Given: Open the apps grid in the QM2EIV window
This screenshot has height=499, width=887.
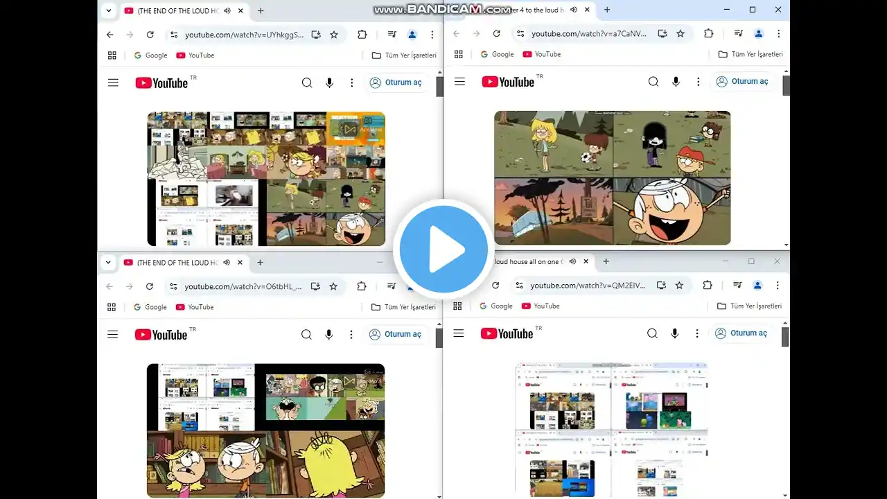Looking at the screenshot, I should [x=457, y=306].
